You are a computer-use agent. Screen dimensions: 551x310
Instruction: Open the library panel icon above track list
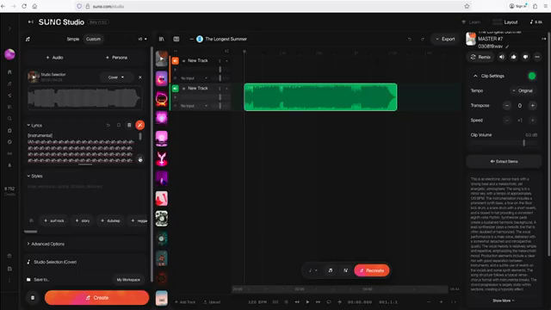tap(161, 39)
